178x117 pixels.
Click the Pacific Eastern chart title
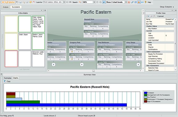click(96, 12)
